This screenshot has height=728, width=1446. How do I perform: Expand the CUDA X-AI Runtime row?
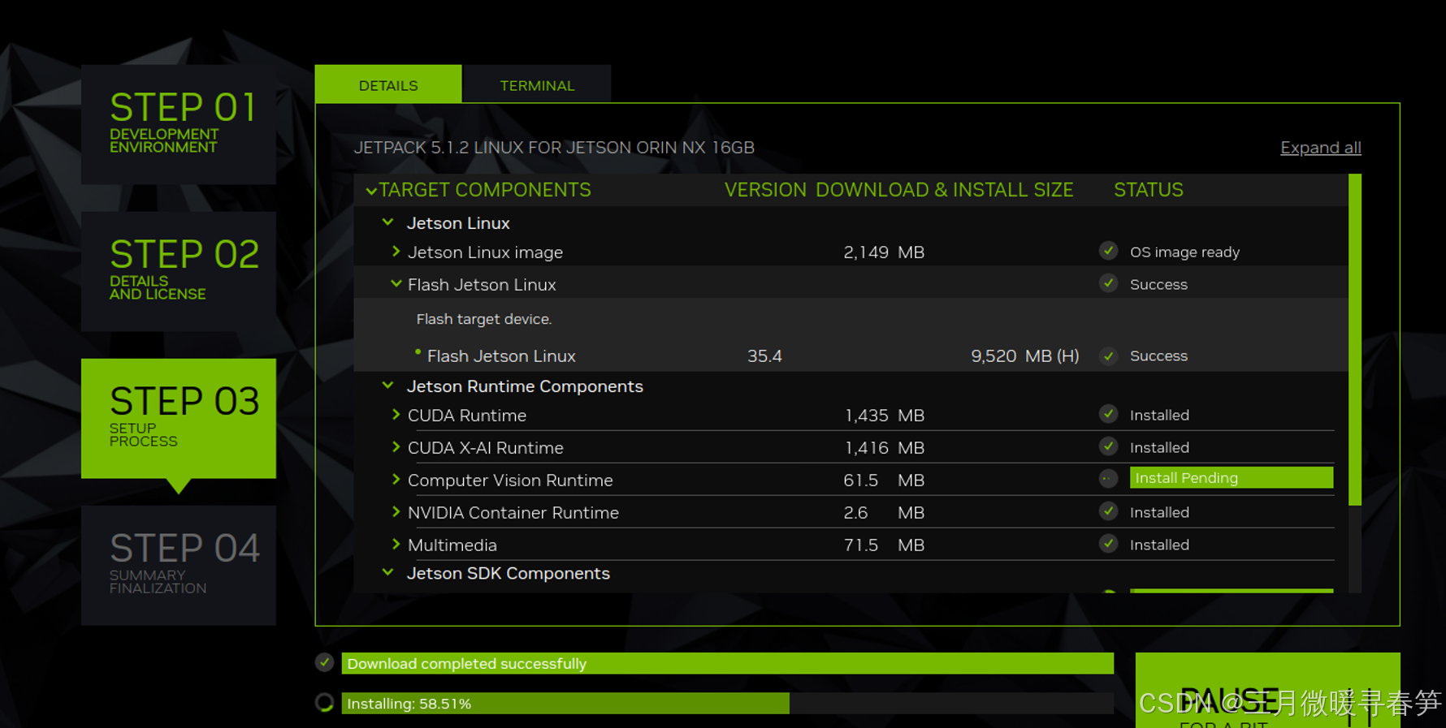(396, 447)
